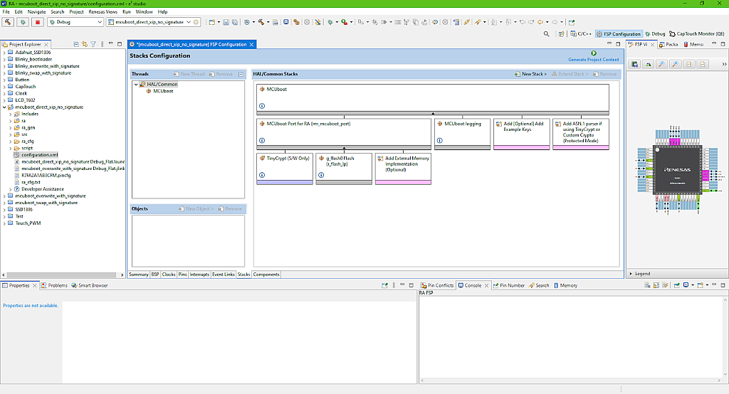Click the Generate Project Content icon
The image size is (729, 394).
594,53
